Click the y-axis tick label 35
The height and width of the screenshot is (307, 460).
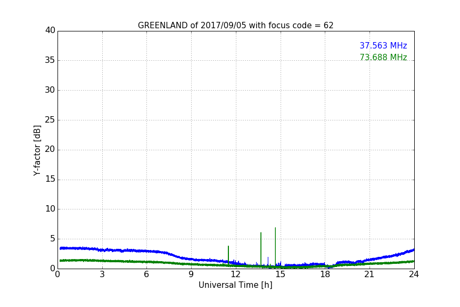50,60
